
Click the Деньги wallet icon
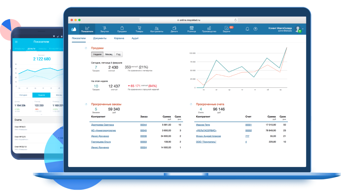click(x=174, y=28)
